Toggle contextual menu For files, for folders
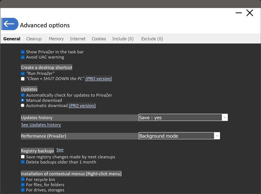Image resolution: width=261 pixels, height=194 pixels. [x=23, y=185]
